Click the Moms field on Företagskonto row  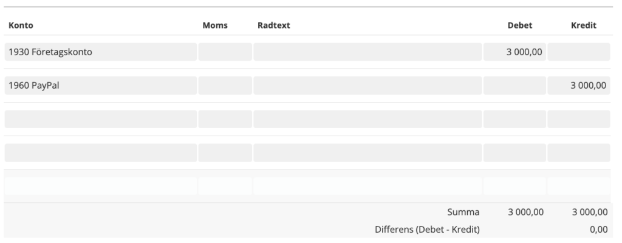(225, 52)
